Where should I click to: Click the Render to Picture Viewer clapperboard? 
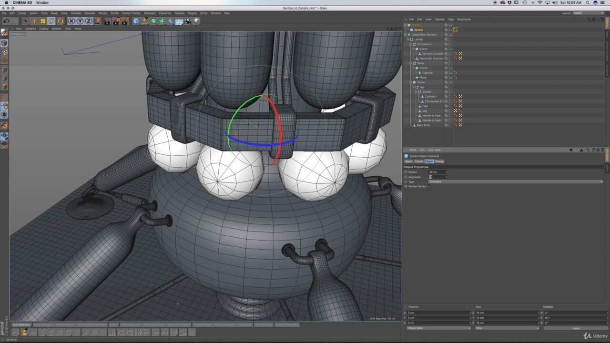tap(116, 21)
